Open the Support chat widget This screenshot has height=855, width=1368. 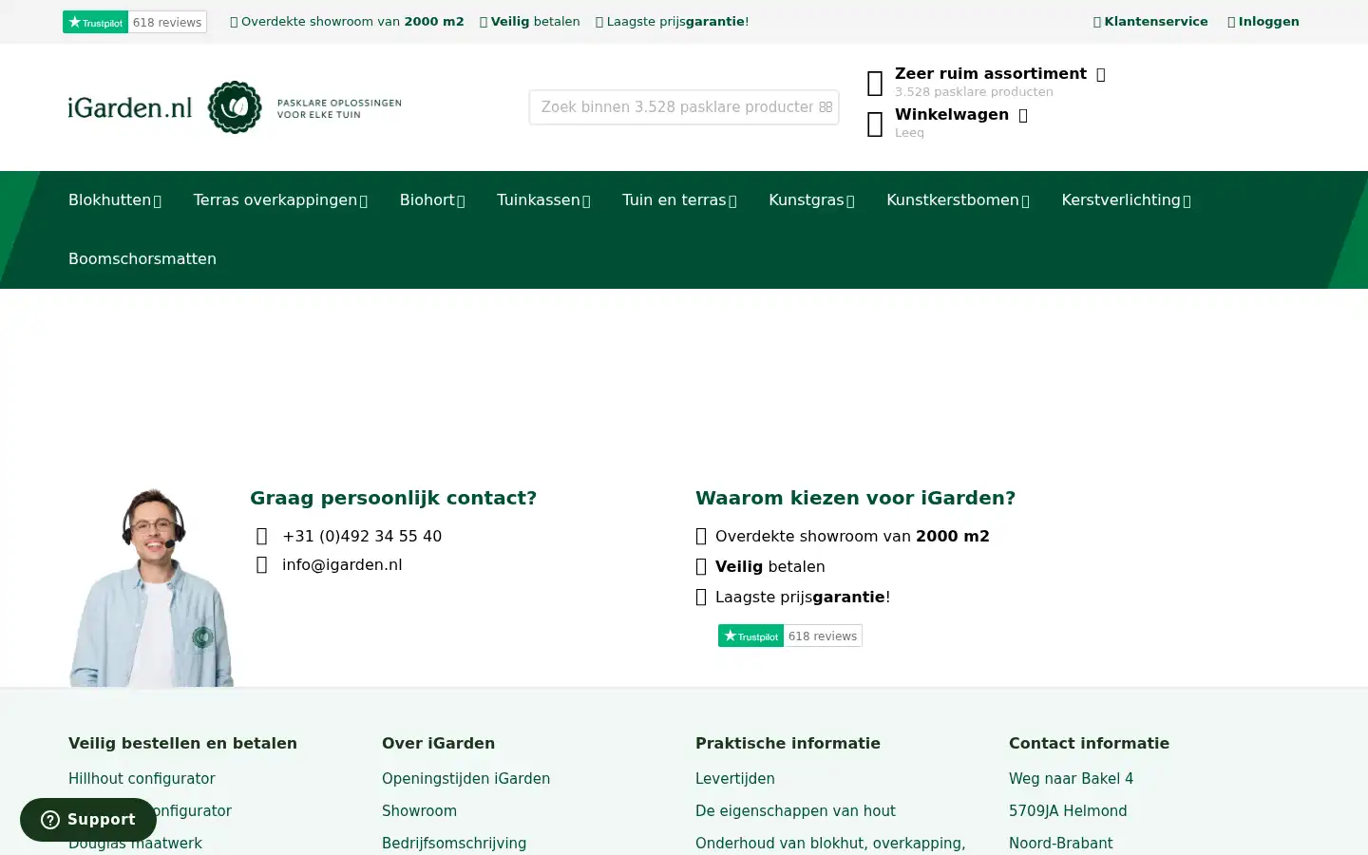point(88,820)
